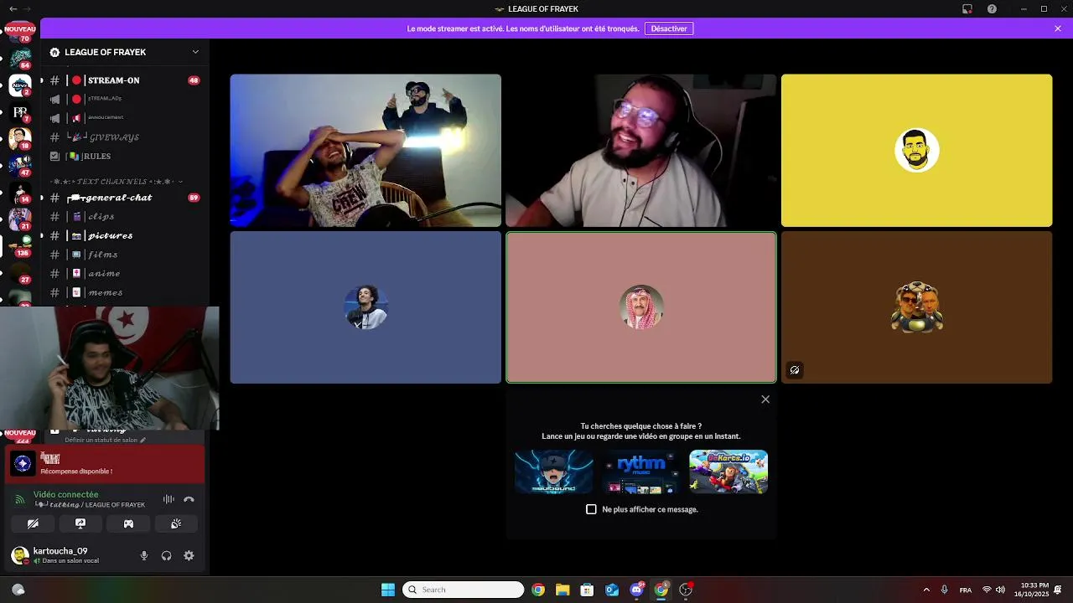Open the anime channel
Image resolution: width=1073 pixels, height=603 pixels.
(x=124, y=274)
